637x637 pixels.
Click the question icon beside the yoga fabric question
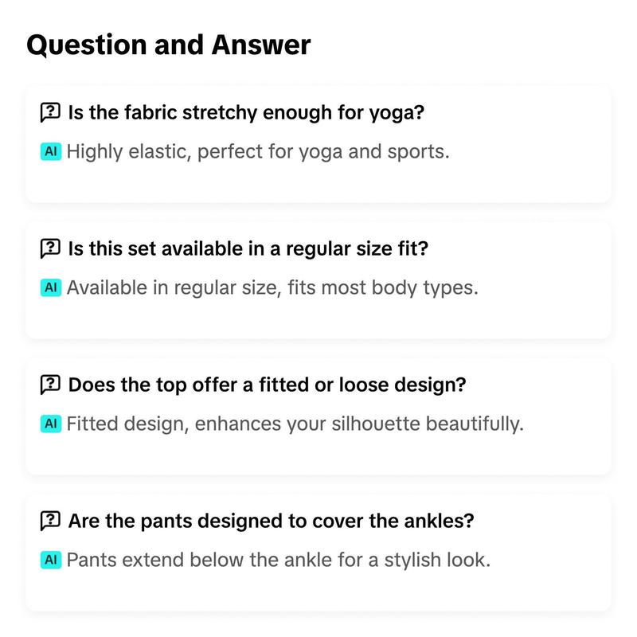pyautogui.click(x=50, y=112)
